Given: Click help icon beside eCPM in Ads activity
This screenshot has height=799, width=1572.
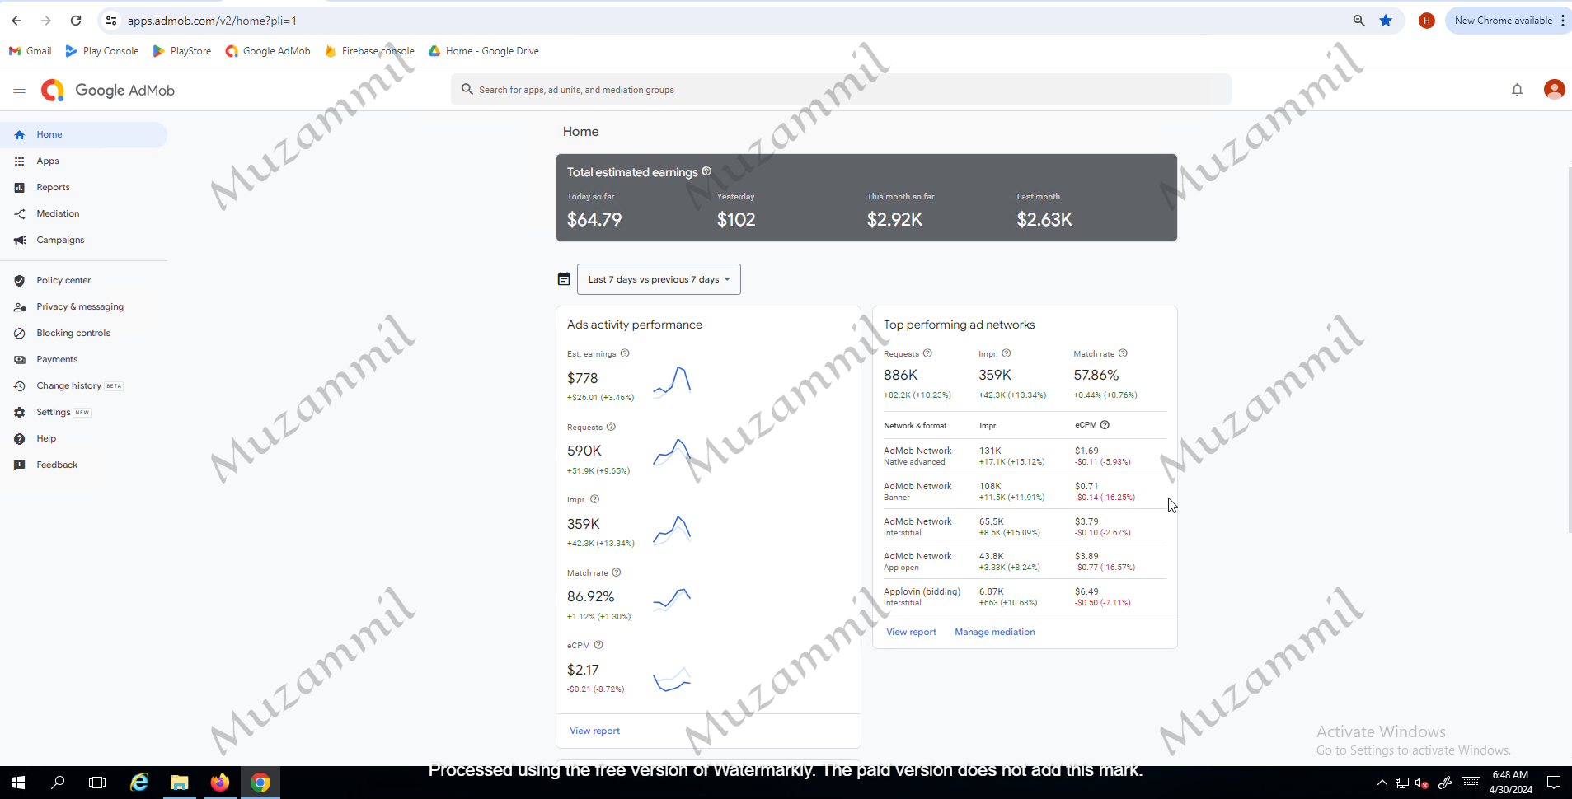Looking at the screenshot, I should [598, 645].
